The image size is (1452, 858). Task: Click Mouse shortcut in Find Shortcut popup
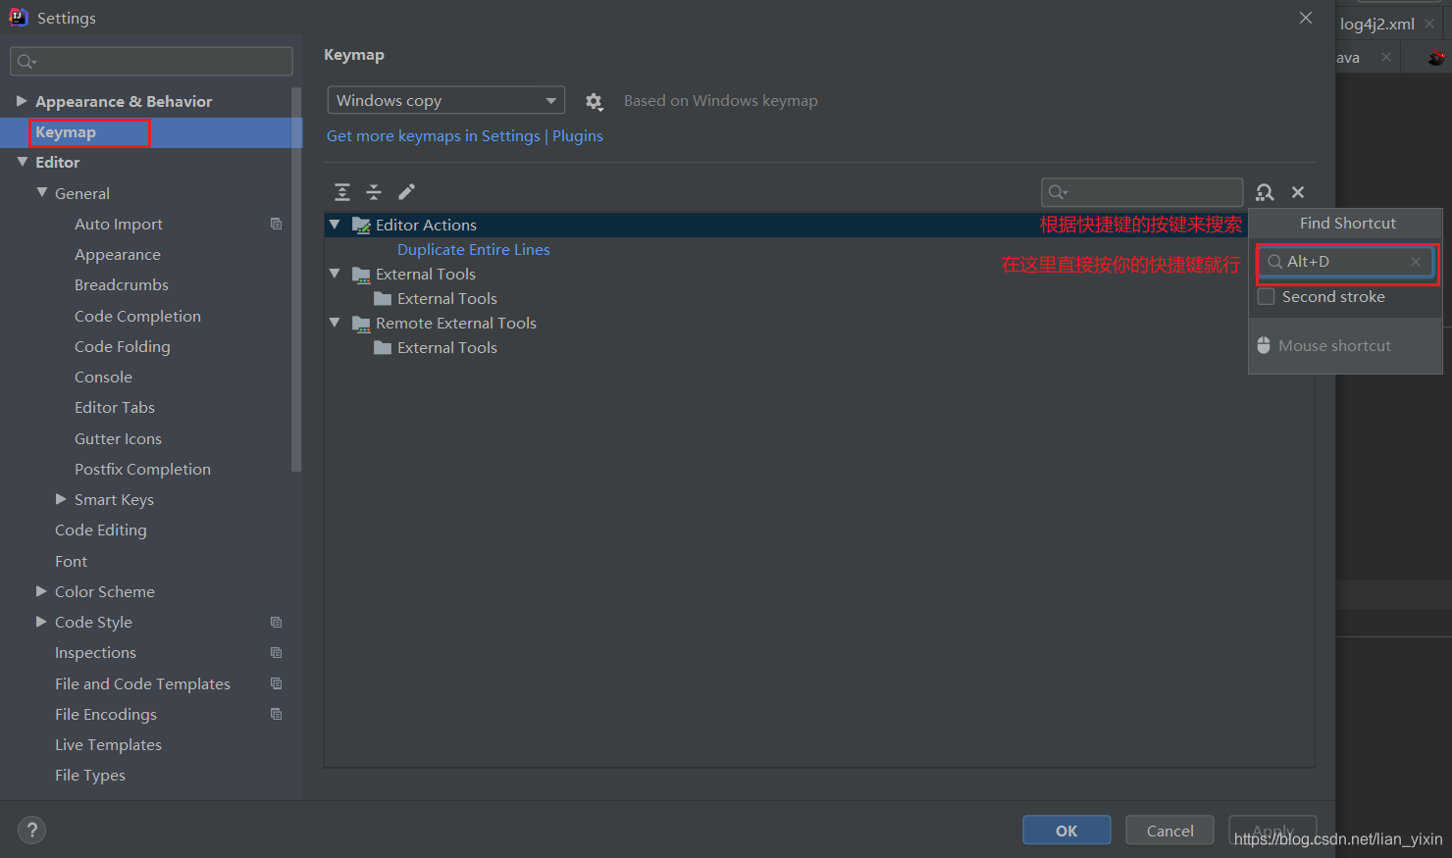1334,345
